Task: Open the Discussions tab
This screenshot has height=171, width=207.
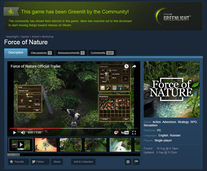Action: click(x=41, y=53)
